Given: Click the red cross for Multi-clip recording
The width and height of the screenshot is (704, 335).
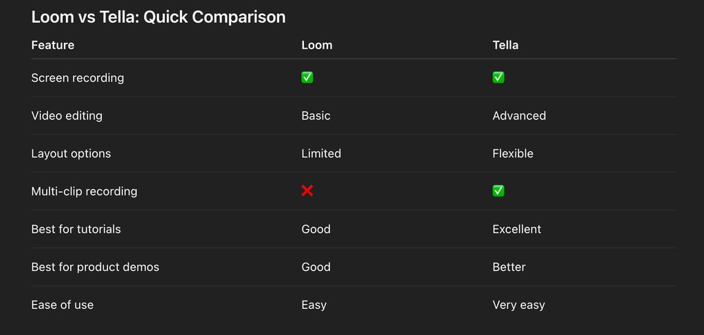Looking at the screenshot, I should [307, 191].
